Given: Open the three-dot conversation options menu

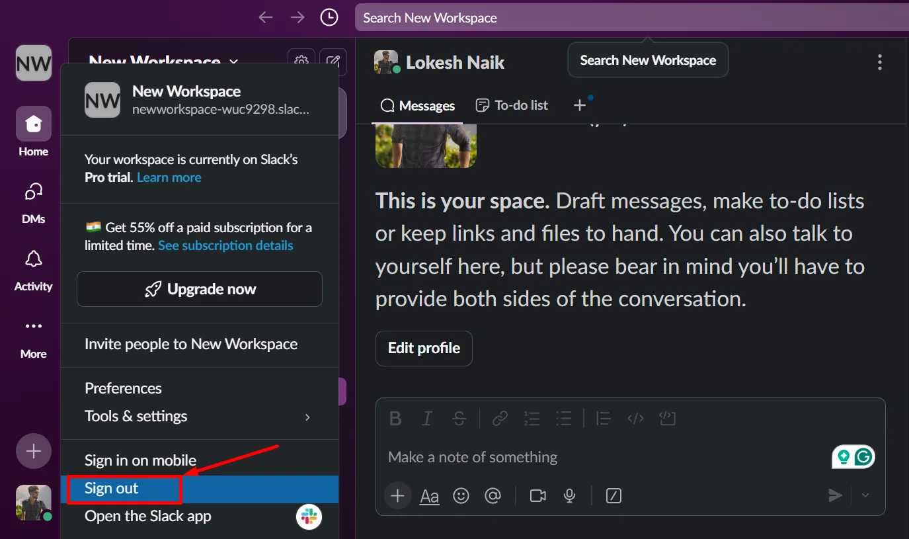Looking at the screenshot, I should click(x=879, y=62).
